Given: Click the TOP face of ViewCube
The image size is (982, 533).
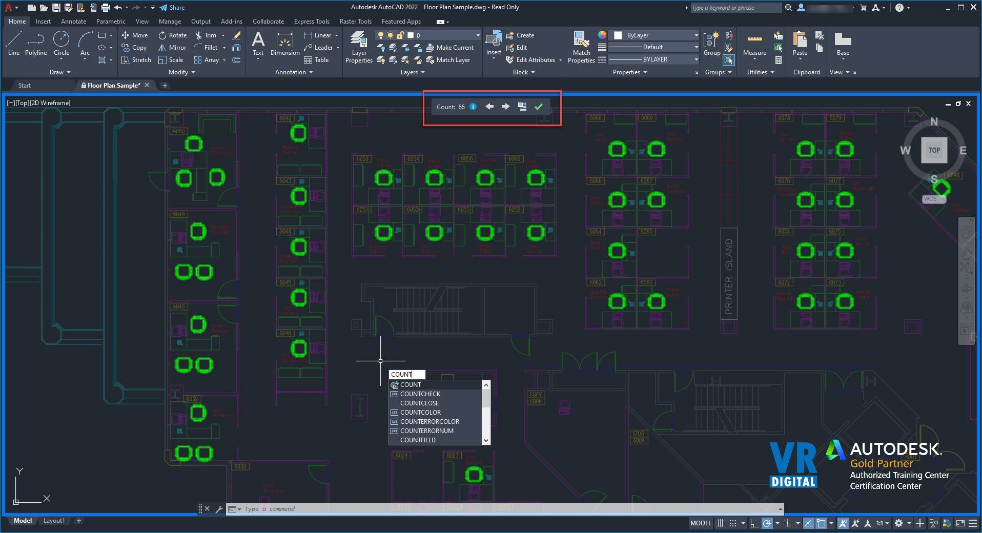Looking at the screenshot, I should pos(934,150).
